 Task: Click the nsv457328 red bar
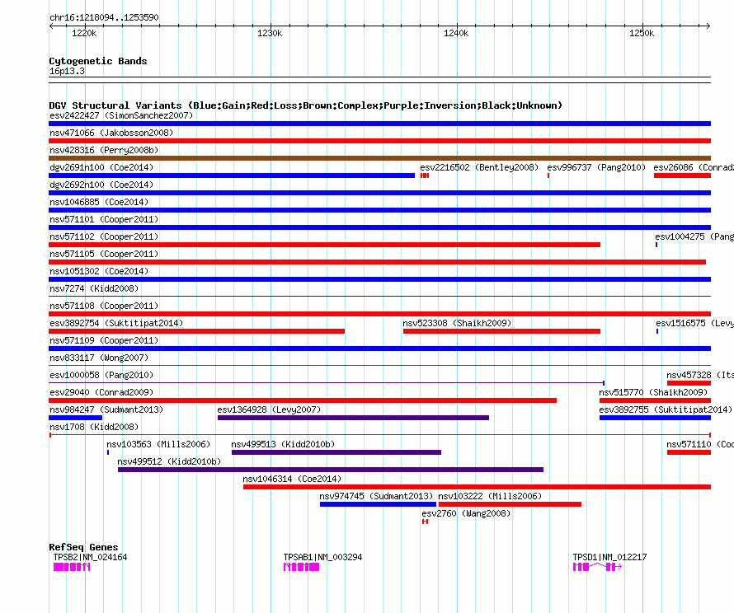689,383
